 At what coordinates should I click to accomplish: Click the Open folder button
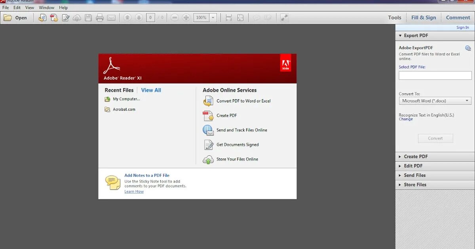click(x=15, y=18)
